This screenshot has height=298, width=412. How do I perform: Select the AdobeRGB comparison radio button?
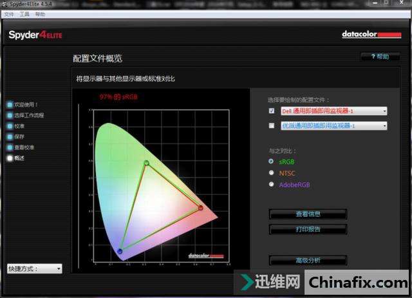click(271, 184)
